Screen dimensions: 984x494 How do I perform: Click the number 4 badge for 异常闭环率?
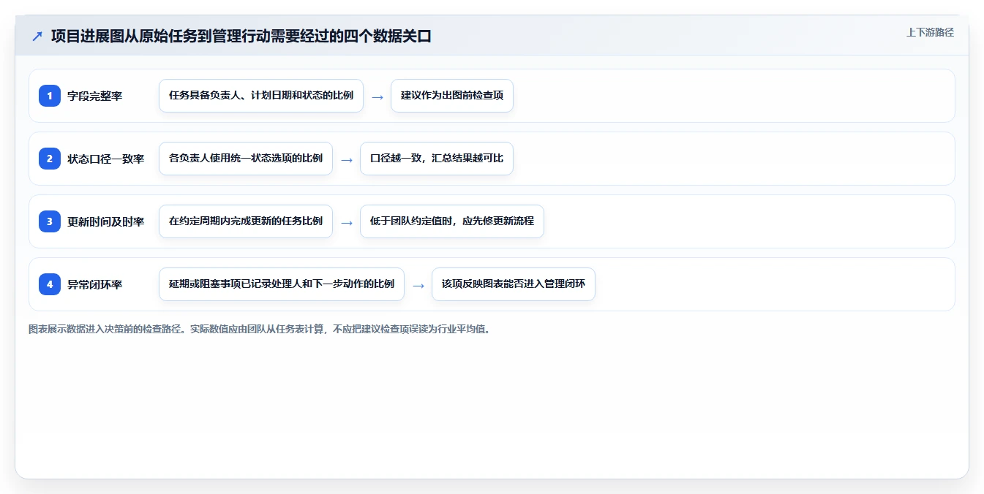tap(50, 284)
